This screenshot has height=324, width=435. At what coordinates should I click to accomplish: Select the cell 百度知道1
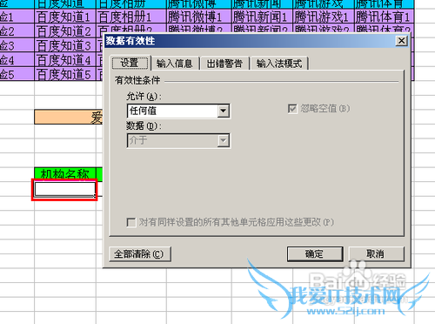click(x=65, y=17)
